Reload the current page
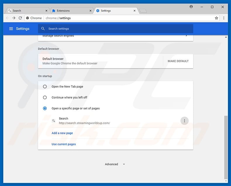Screen dimensions: 231x186 20,18
